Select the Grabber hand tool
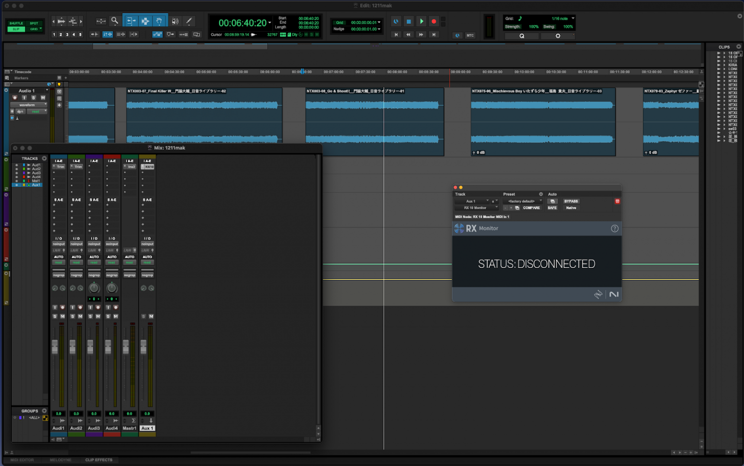This screenshot has height=466, width=744. (x=159, y=21)
